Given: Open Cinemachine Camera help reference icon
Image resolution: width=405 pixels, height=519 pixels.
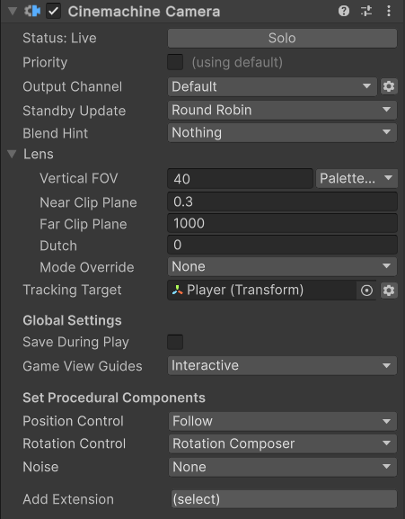Looking at the screenshot, I should (x=344, y=12).
